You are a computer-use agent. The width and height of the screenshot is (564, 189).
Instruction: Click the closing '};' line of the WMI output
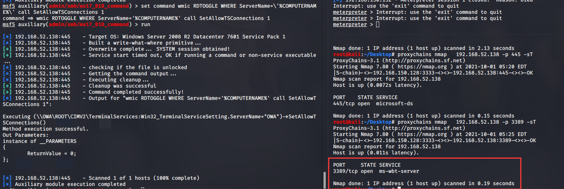pos(6,160)
